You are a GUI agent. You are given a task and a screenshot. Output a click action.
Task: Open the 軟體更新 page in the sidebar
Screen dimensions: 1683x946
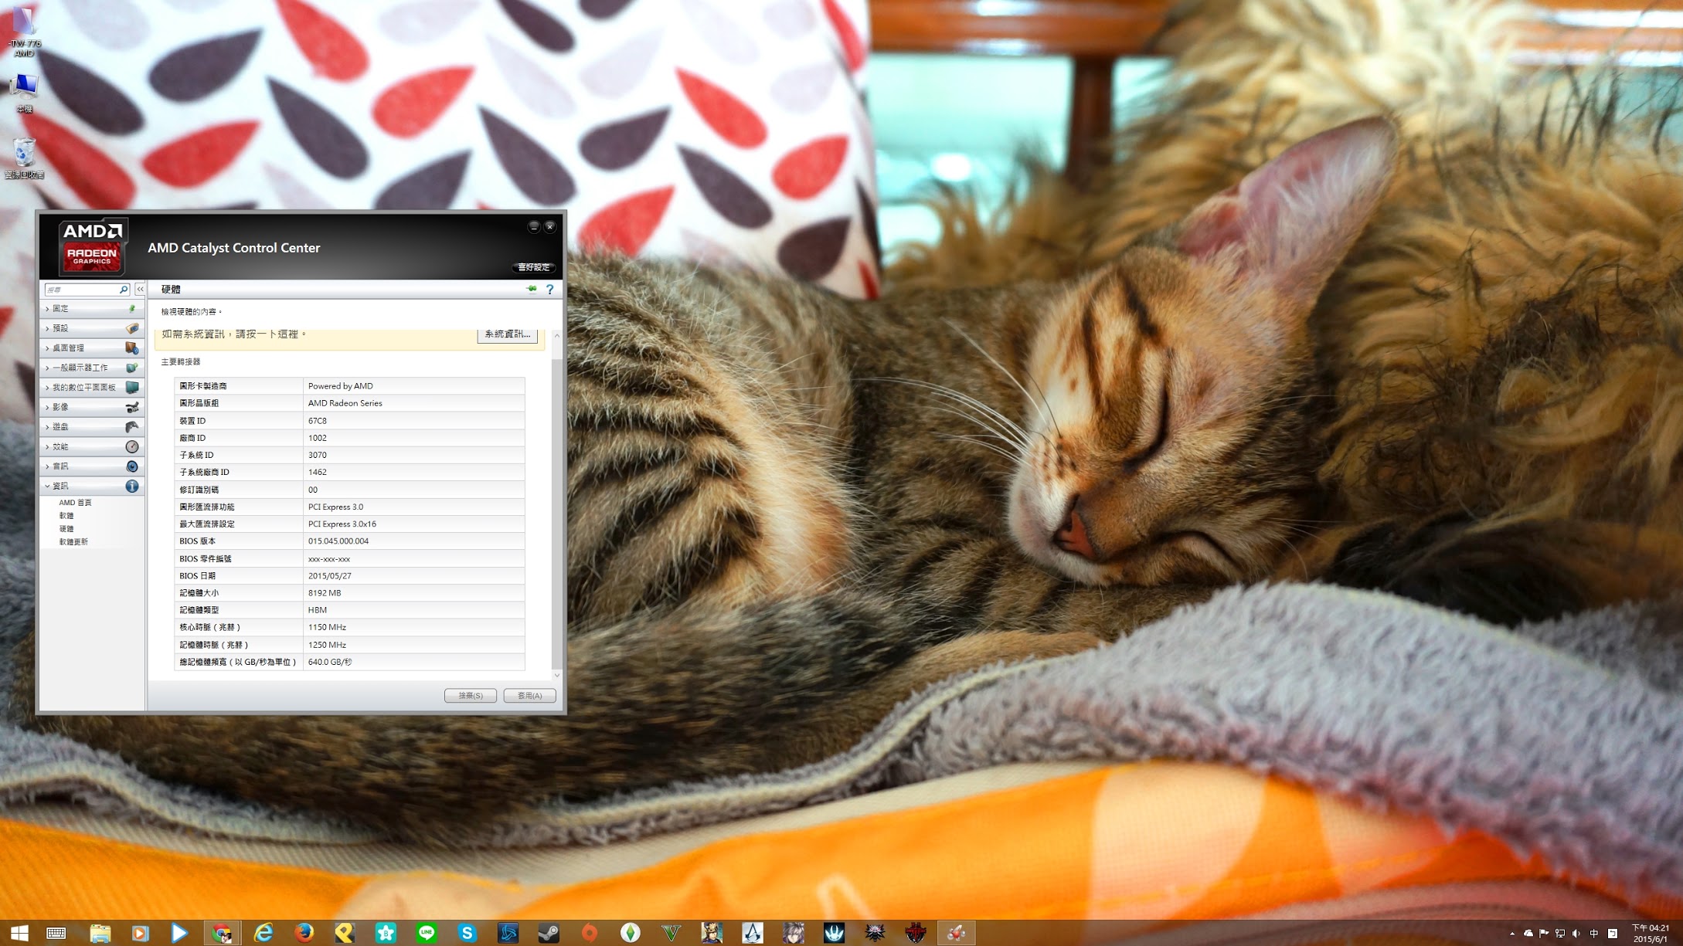pyautogui.click(x=73, y=542)
